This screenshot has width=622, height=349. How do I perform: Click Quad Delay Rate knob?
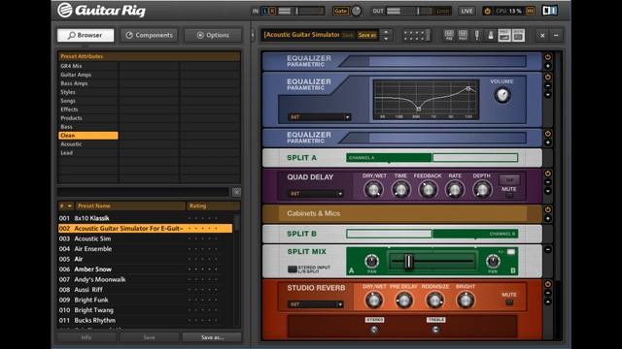[x=455, y=190]
